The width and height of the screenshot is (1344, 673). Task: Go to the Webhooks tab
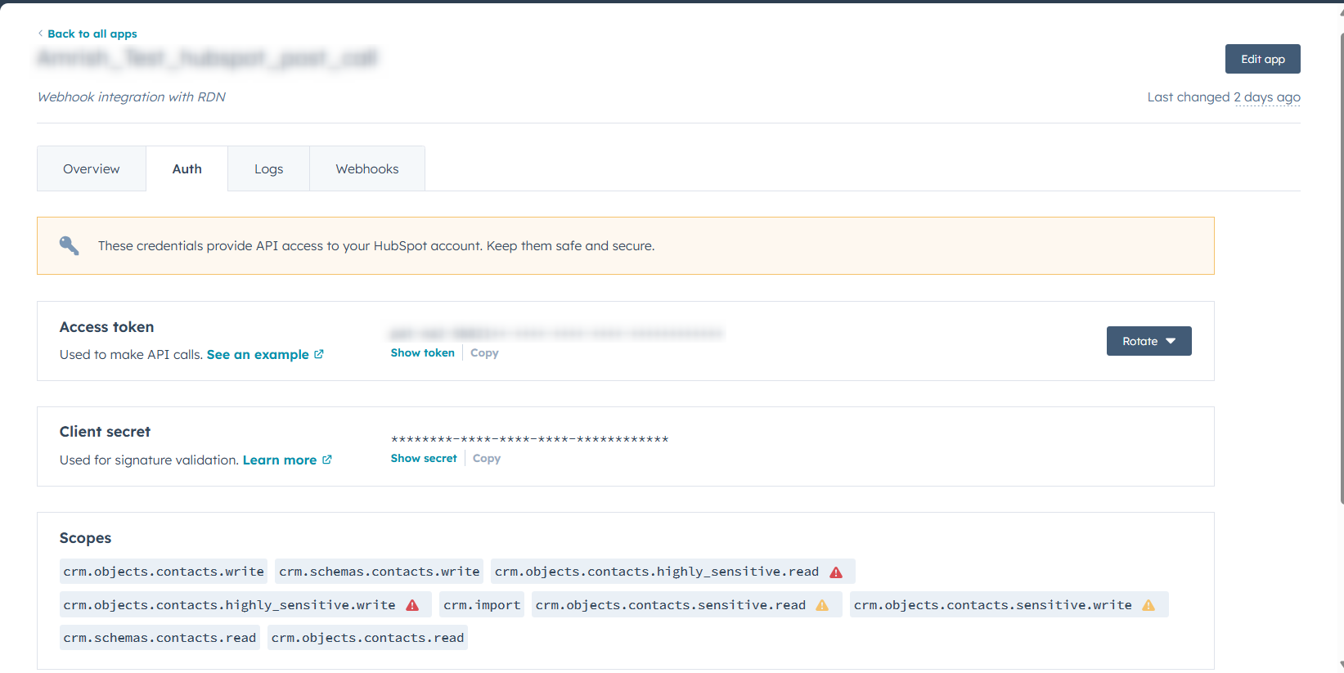click(367, 168)
